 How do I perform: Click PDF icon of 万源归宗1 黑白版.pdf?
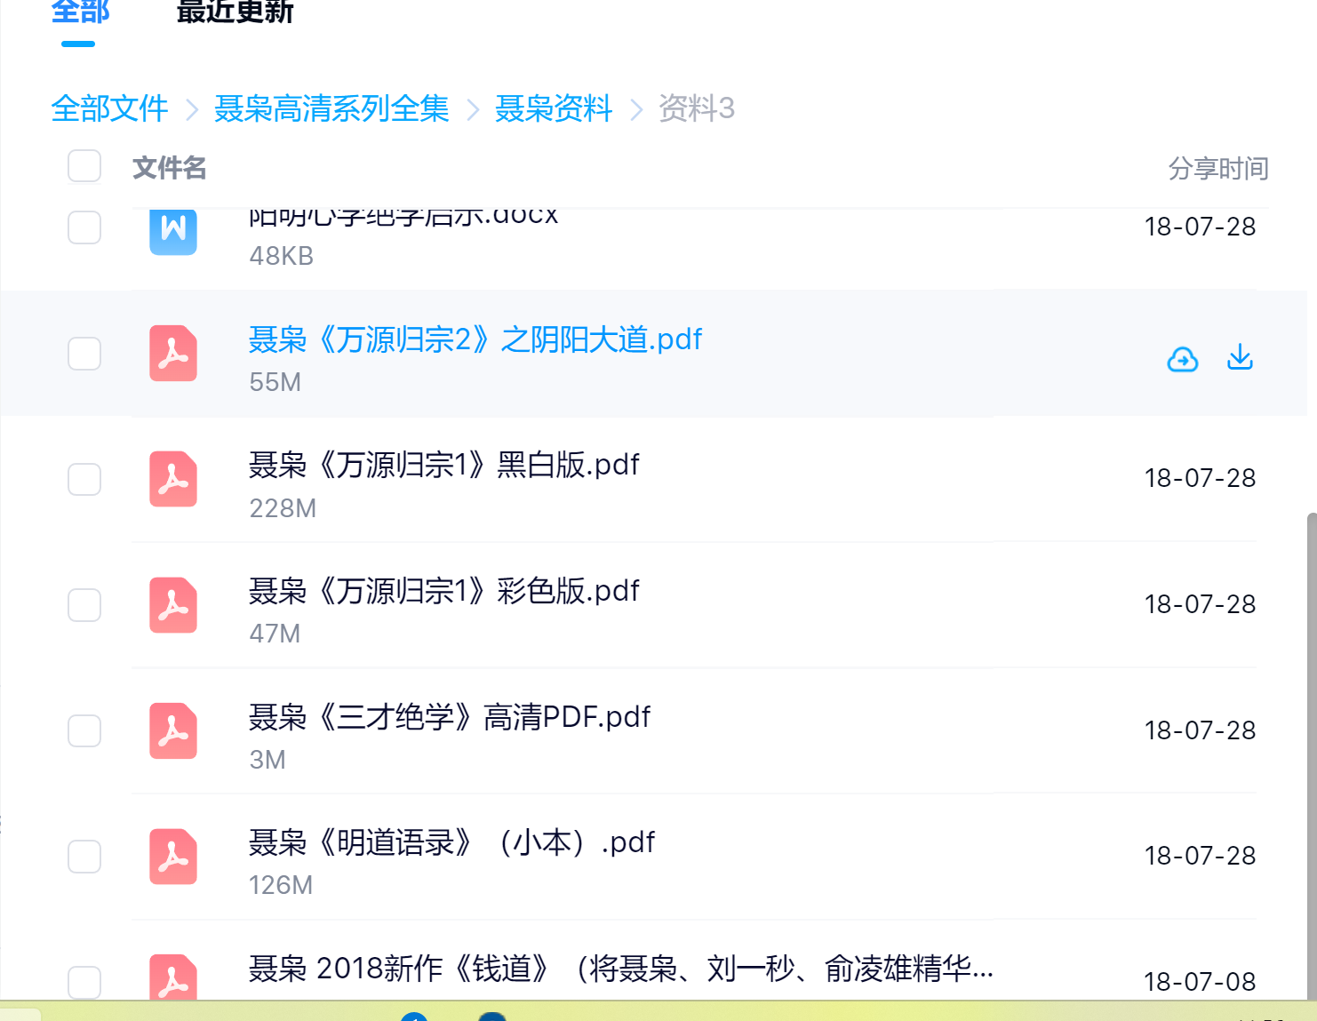173,480
